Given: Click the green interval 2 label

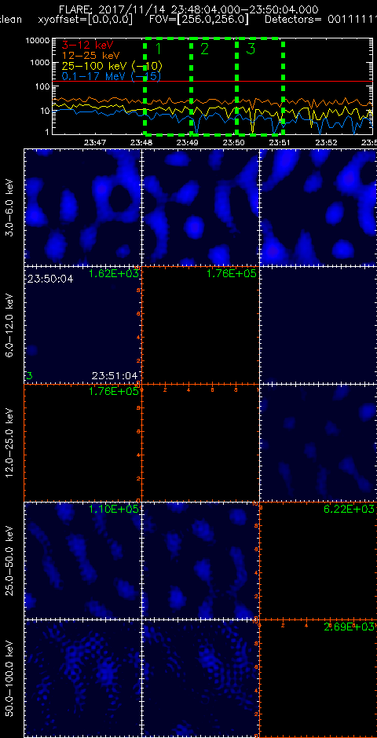Looking at the screenshot, I should (x=204, y=48).
